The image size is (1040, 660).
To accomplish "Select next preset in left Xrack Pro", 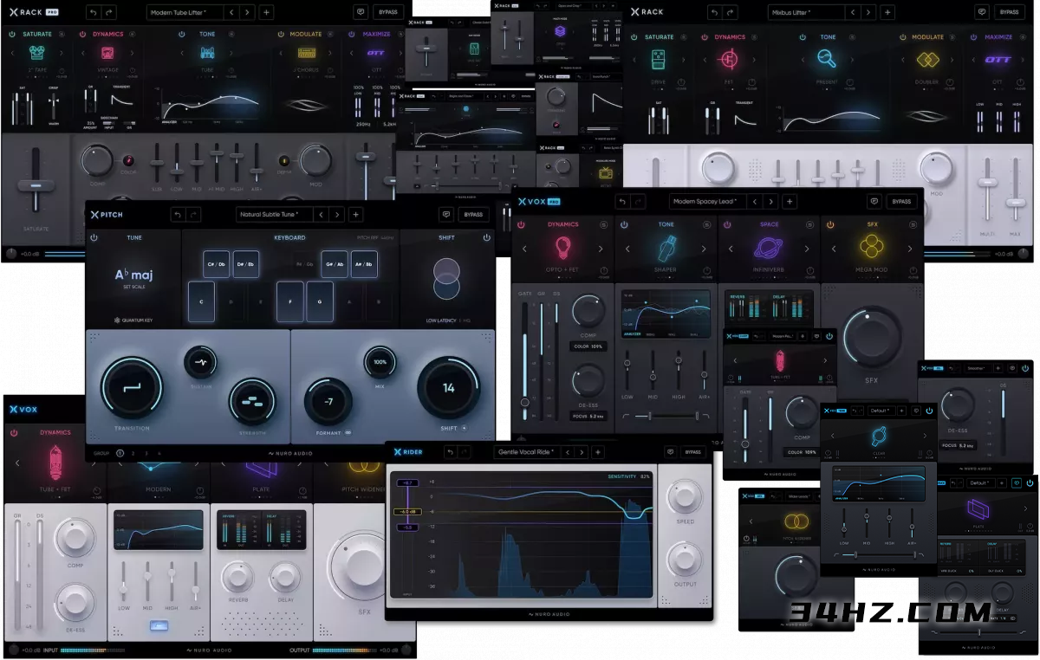I will (247, 12).
